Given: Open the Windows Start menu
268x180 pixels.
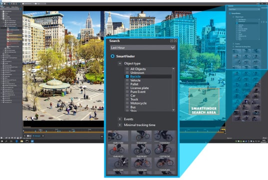Looking at the screenshot, I should [1, 141].
